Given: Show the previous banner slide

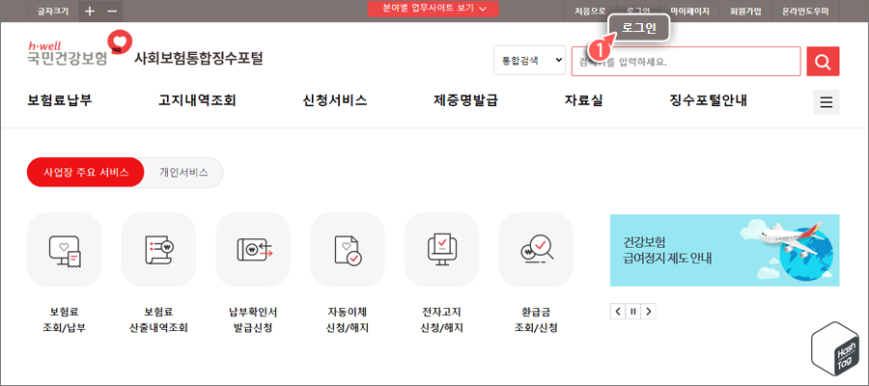Looking at the screenshot, I should coord(618,312).
